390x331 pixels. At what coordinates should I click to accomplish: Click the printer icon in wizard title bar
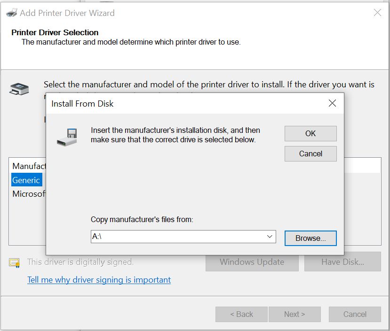(12, 13)
